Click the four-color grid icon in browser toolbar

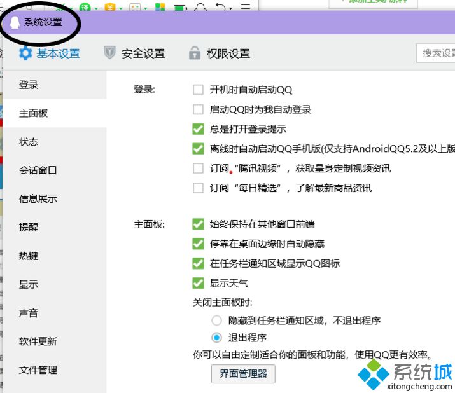pos(160,7)
